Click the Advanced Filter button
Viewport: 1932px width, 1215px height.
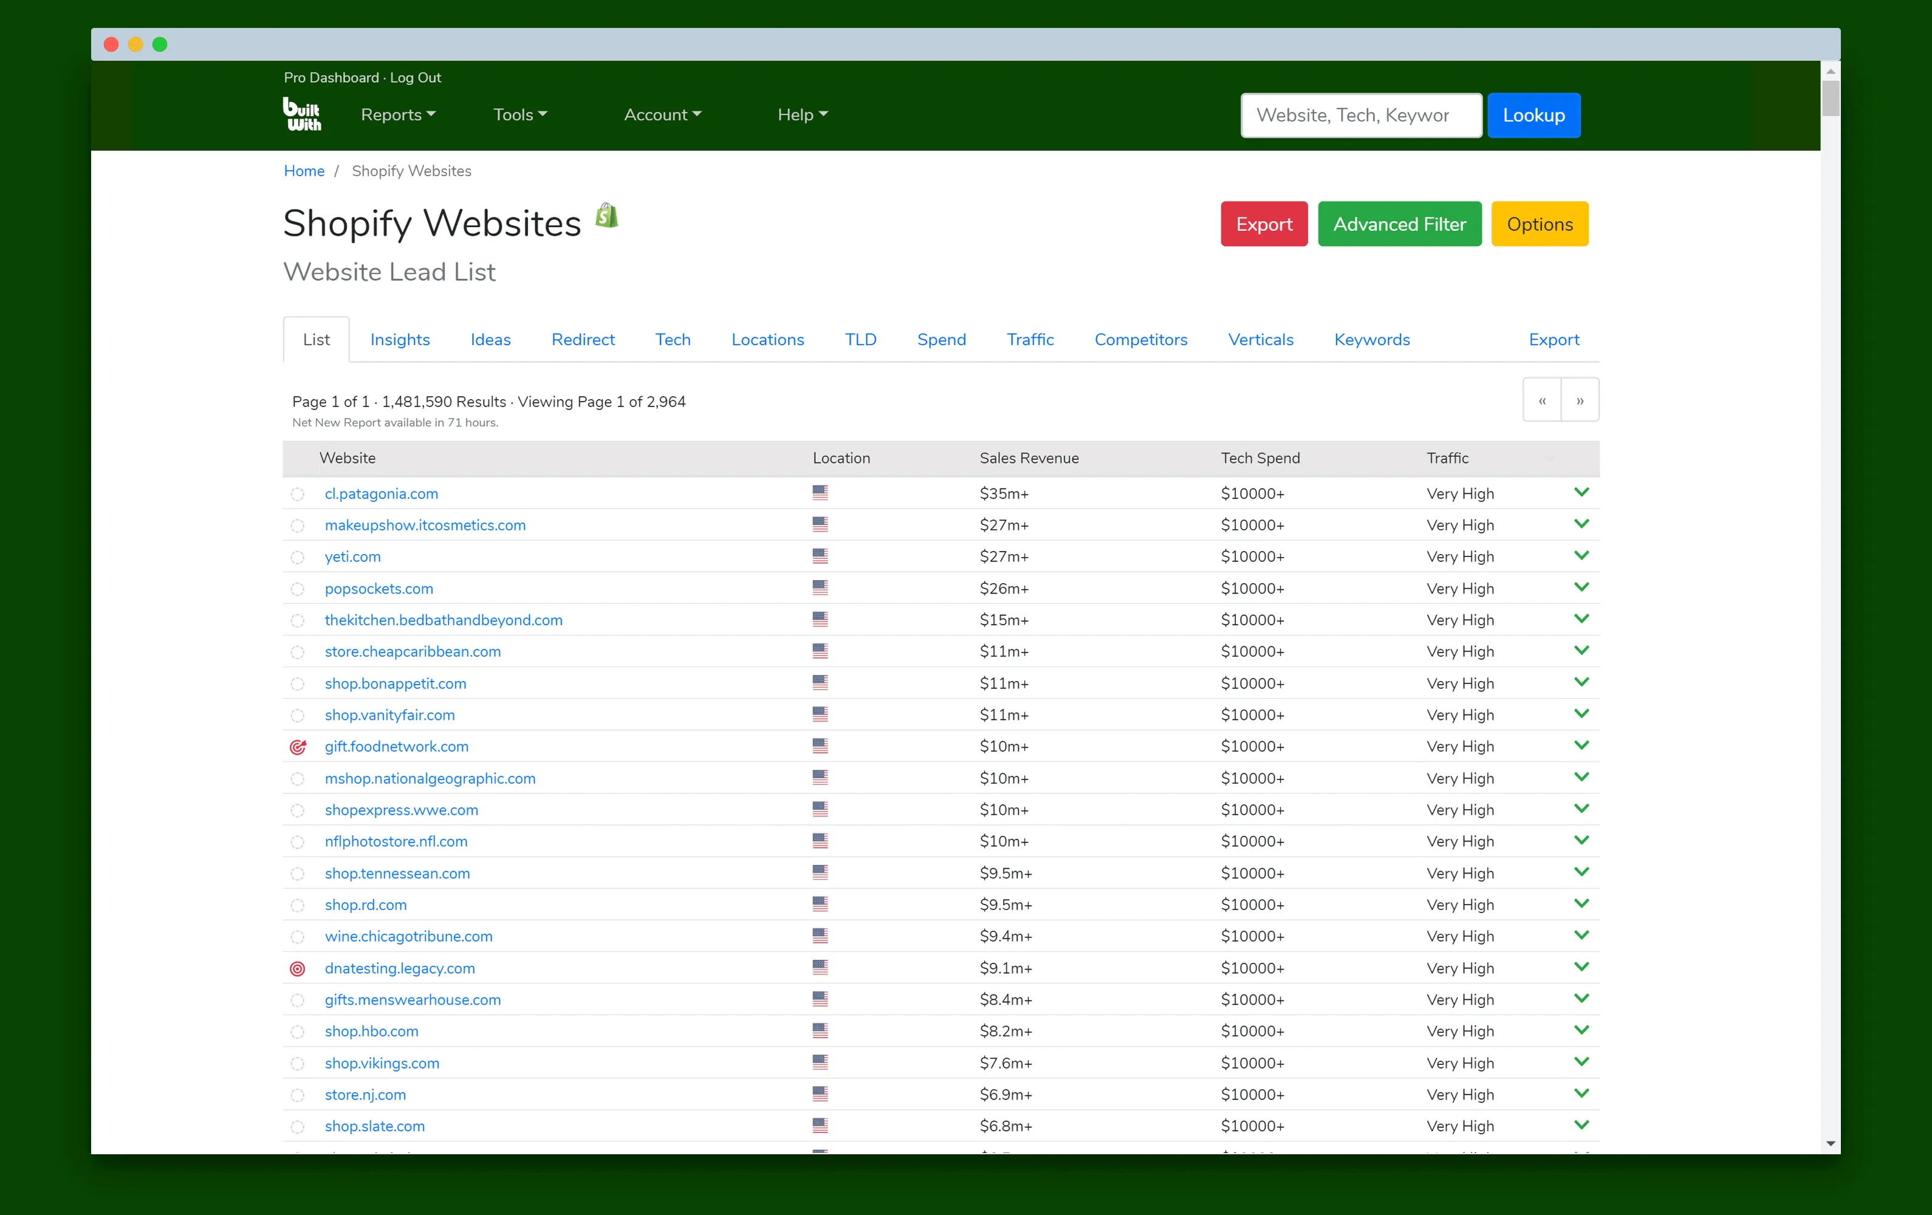1399,224
